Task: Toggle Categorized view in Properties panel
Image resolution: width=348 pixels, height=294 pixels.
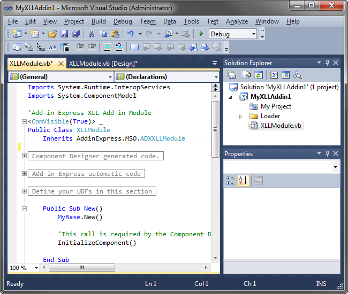Action: tap(231, 181)
